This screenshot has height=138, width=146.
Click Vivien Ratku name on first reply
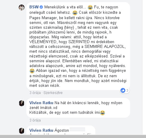pyautogui.click(x=41, y=103)
